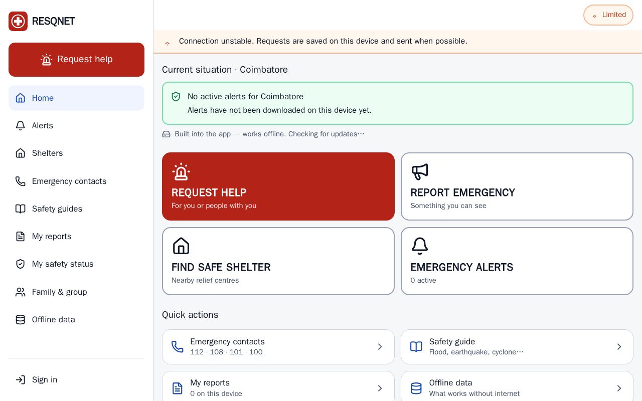Open My reports quick action chevron

tap(380, 388)
